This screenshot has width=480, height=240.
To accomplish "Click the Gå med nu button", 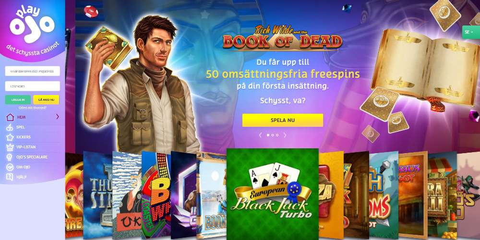I will (x=46, y=100).
